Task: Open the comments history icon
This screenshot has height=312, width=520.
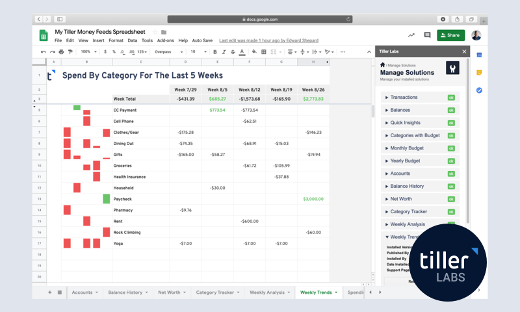Action: [427, 35]
